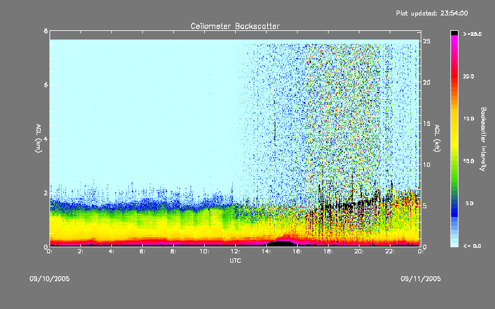Image resolution: width=495 pixels, height=309 pixels.
Task: Click the '15' kft tick on right axis
Action: click(x=427, y=124)
